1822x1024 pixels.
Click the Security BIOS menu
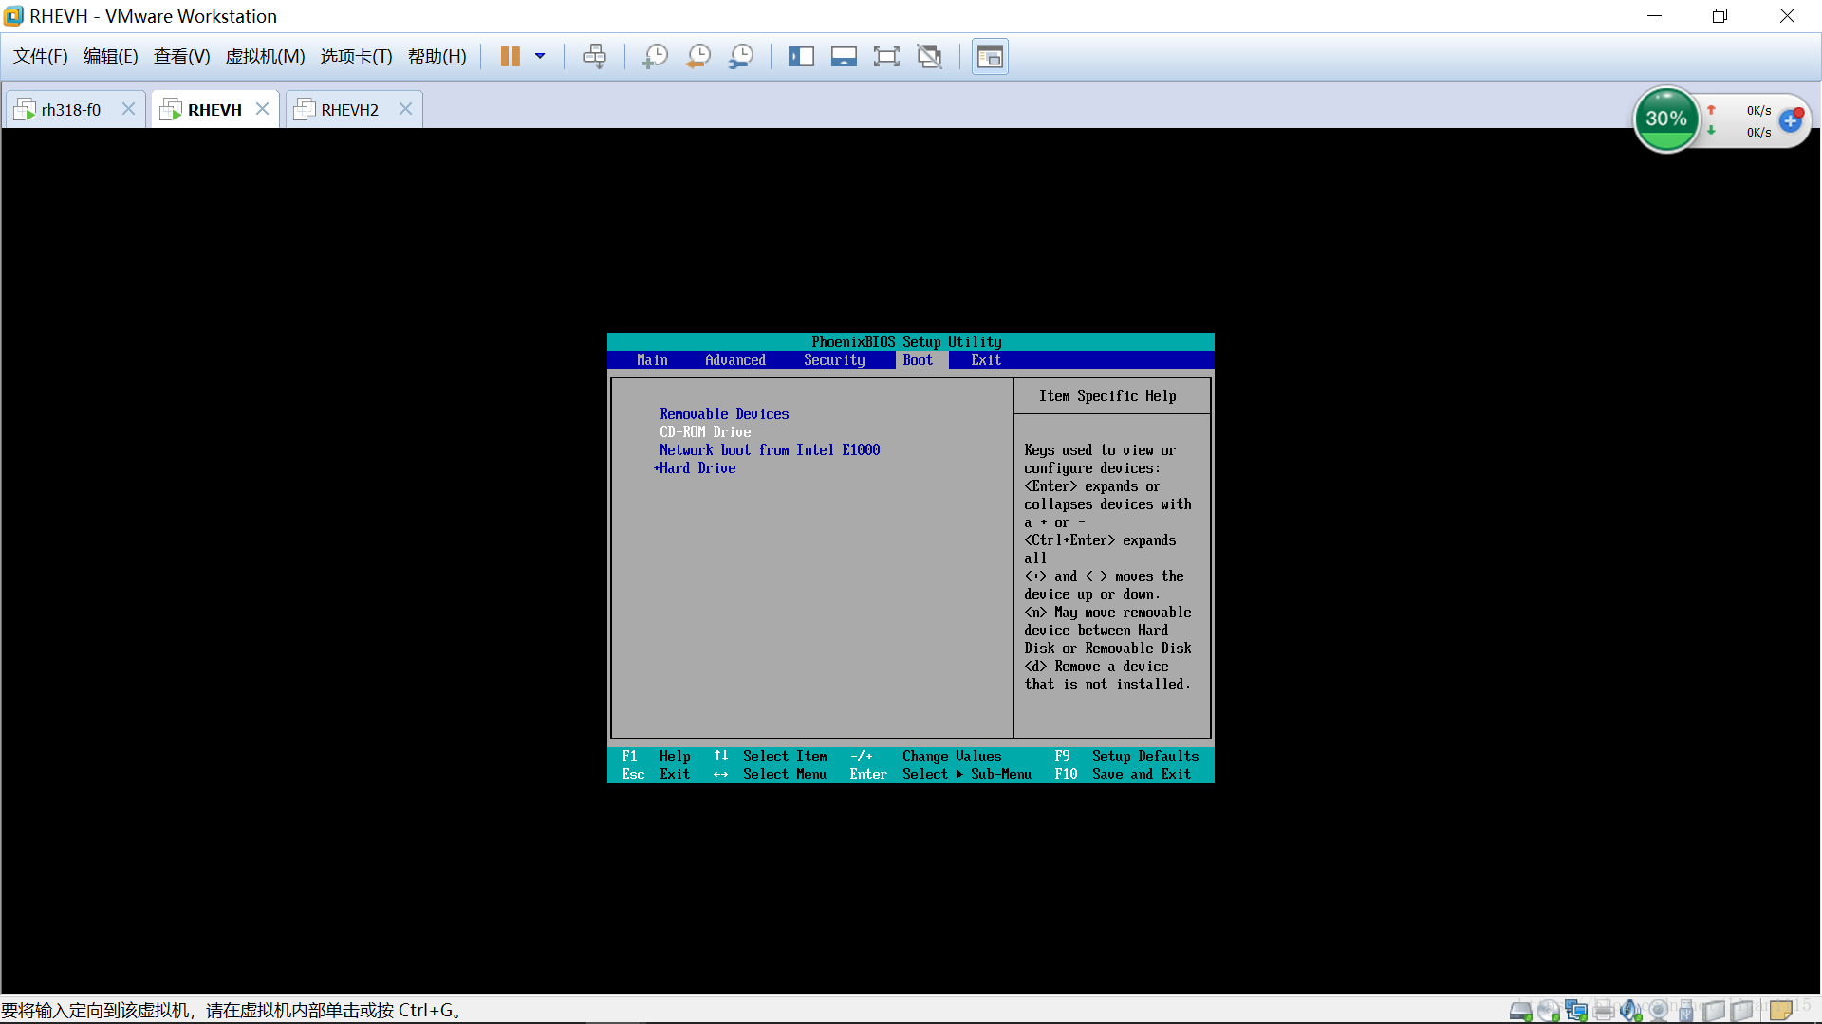tap(834, 360)
